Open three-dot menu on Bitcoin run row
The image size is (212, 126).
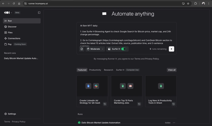click(x=174, y=123)
